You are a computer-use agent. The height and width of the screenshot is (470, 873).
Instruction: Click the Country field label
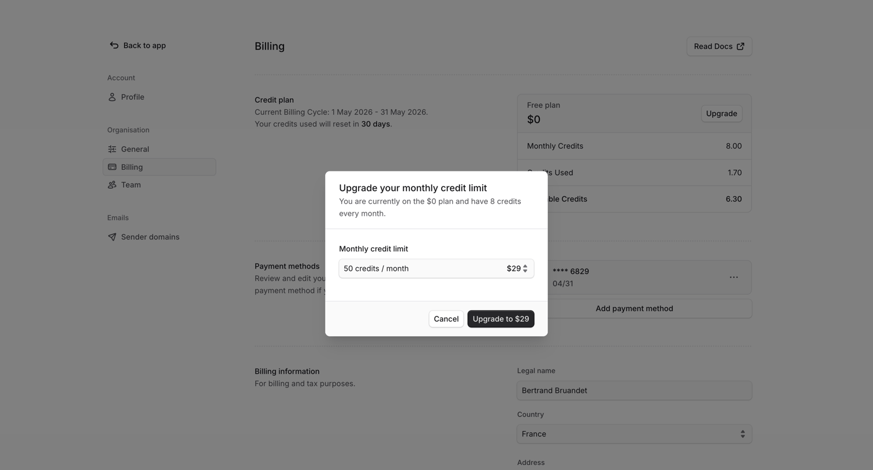coord(530,415)
